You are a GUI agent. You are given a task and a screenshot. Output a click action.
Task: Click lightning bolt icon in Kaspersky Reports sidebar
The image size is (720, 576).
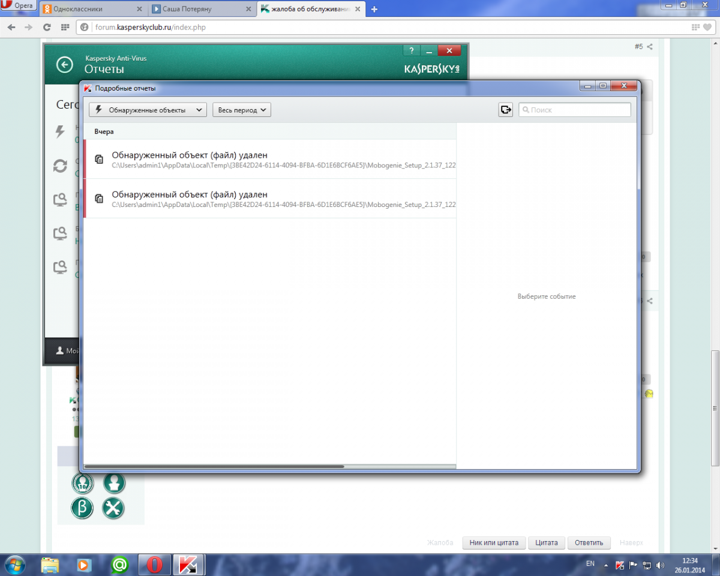tap(60, 131)
